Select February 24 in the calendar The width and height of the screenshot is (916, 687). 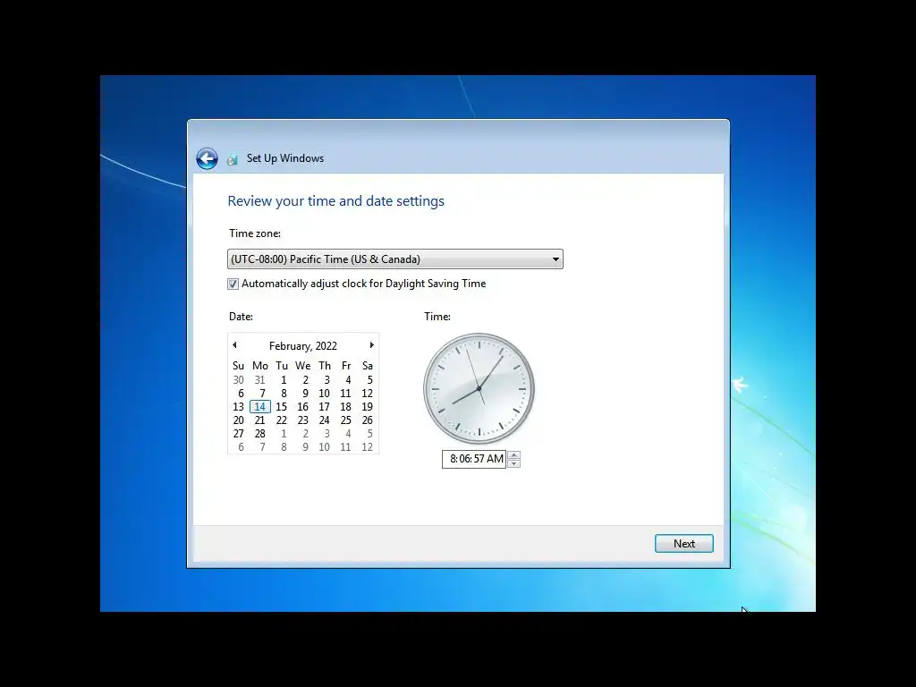324,420
